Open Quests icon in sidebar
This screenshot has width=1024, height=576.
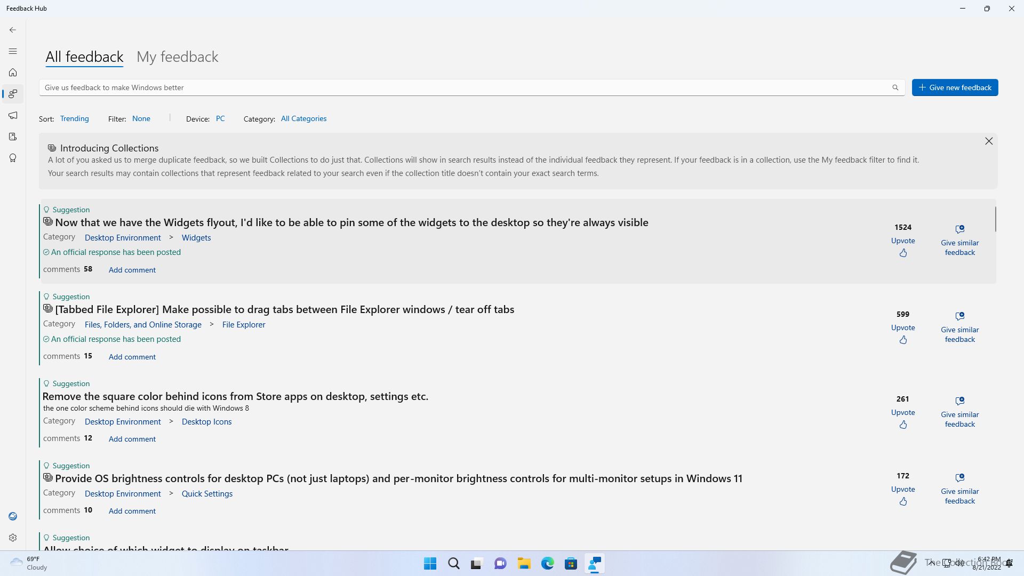tap(13, 137)
